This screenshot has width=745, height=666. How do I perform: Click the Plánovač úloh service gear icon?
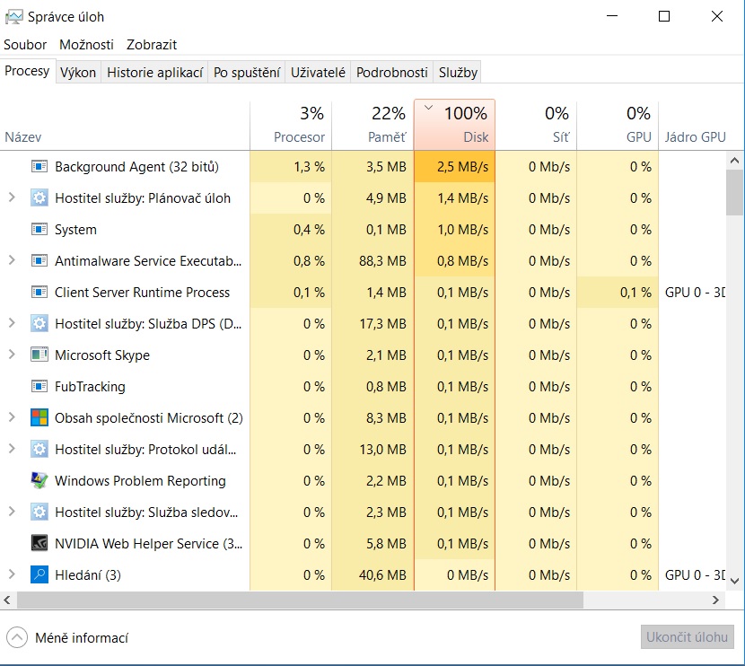pyautogui.click(x=39, y=198)
